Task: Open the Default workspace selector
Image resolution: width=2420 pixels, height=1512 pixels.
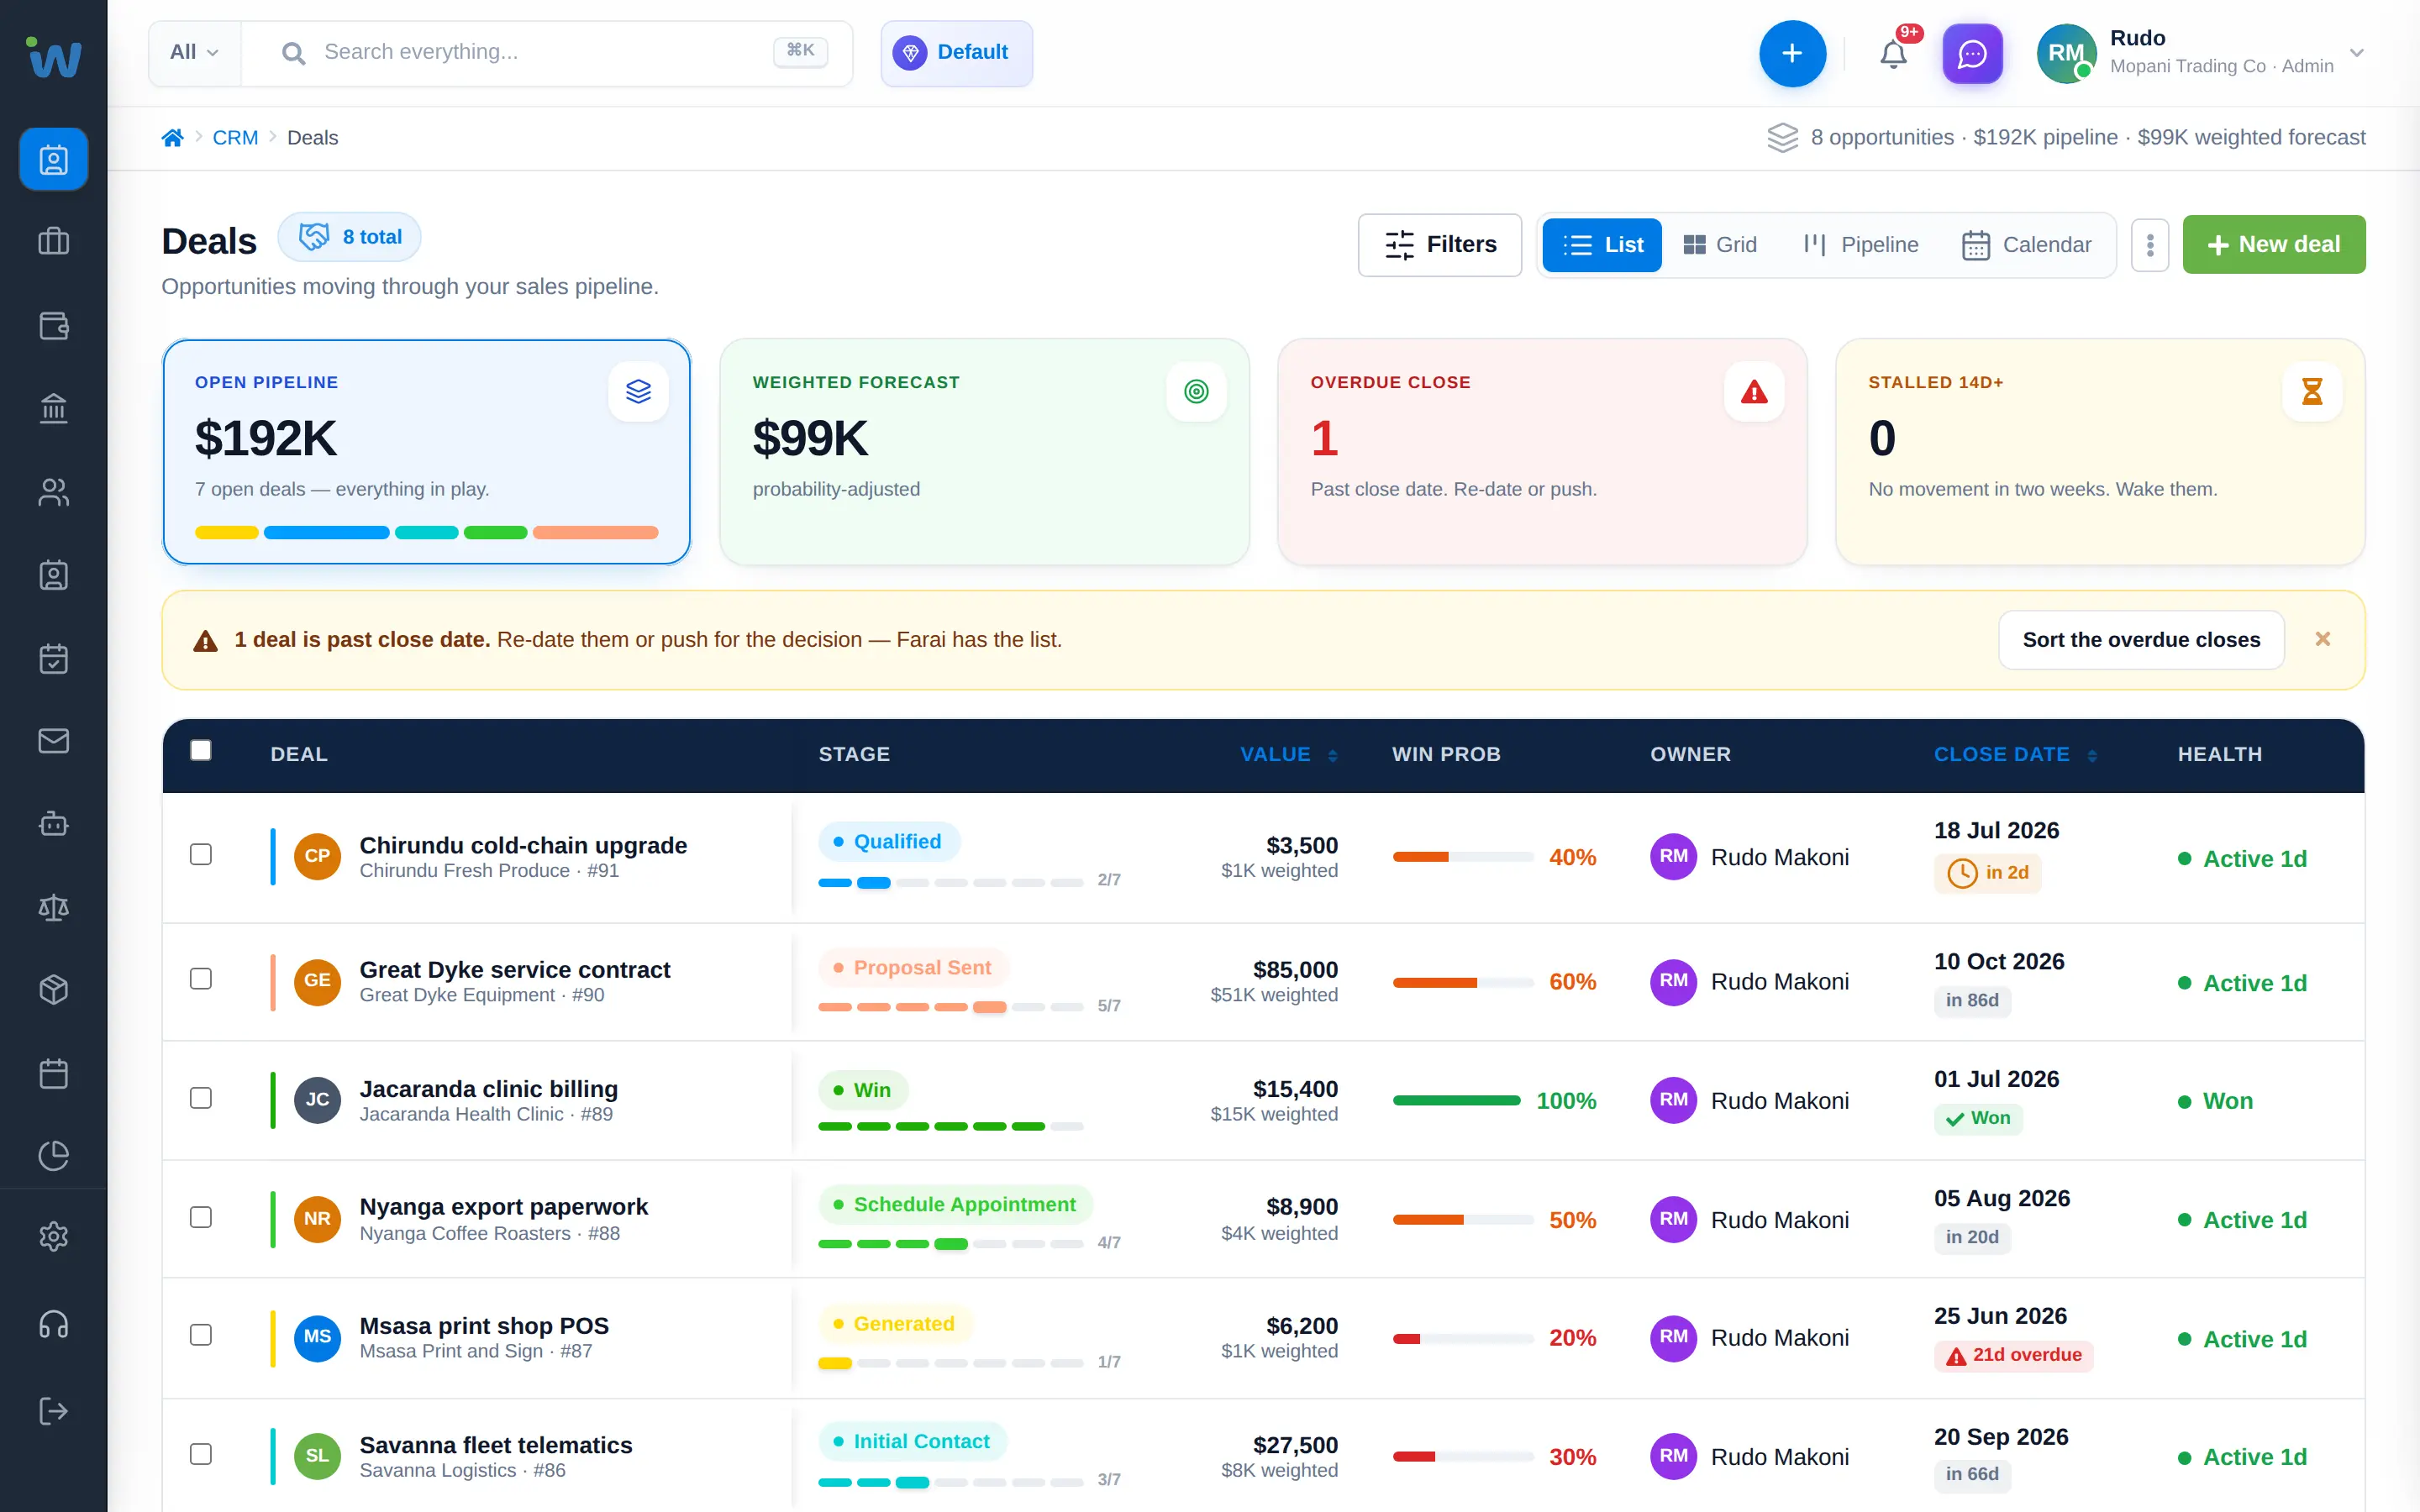Action: click(956, 53)
